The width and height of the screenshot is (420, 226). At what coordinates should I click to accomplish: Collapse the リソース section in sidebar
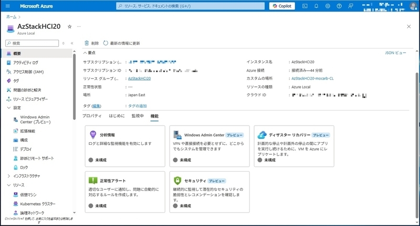(x=9, y=185)
